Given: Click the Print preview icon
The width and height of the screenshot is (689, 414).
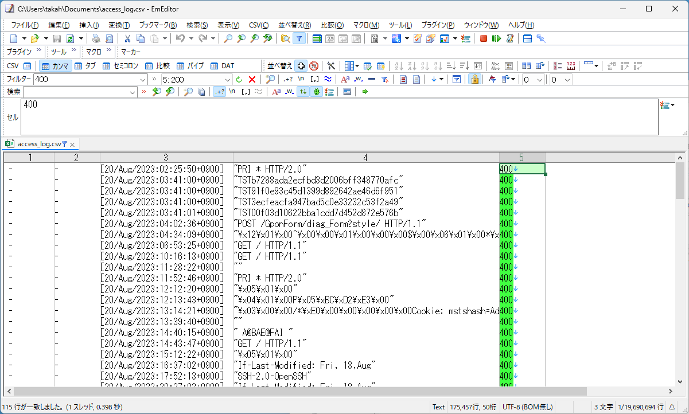Looking at the screenshot, I should tap(109, 38).
